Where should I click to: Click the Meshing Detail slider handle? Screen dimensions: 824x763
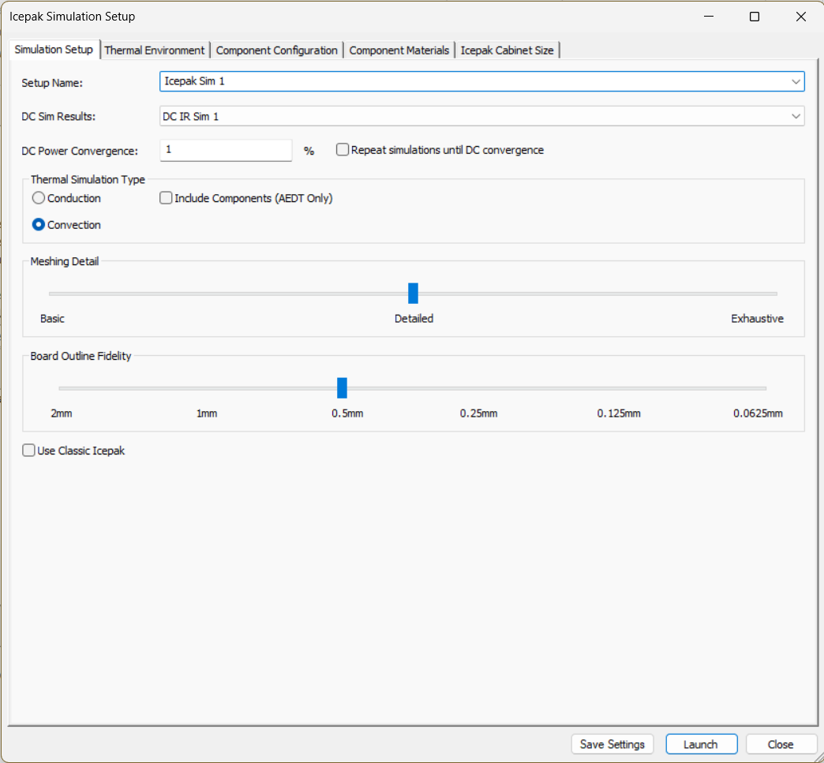click(413, 294)
